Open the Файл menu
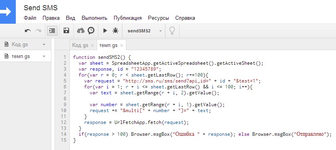This screenshot has height=150, width=336. [x=30, y=18]
